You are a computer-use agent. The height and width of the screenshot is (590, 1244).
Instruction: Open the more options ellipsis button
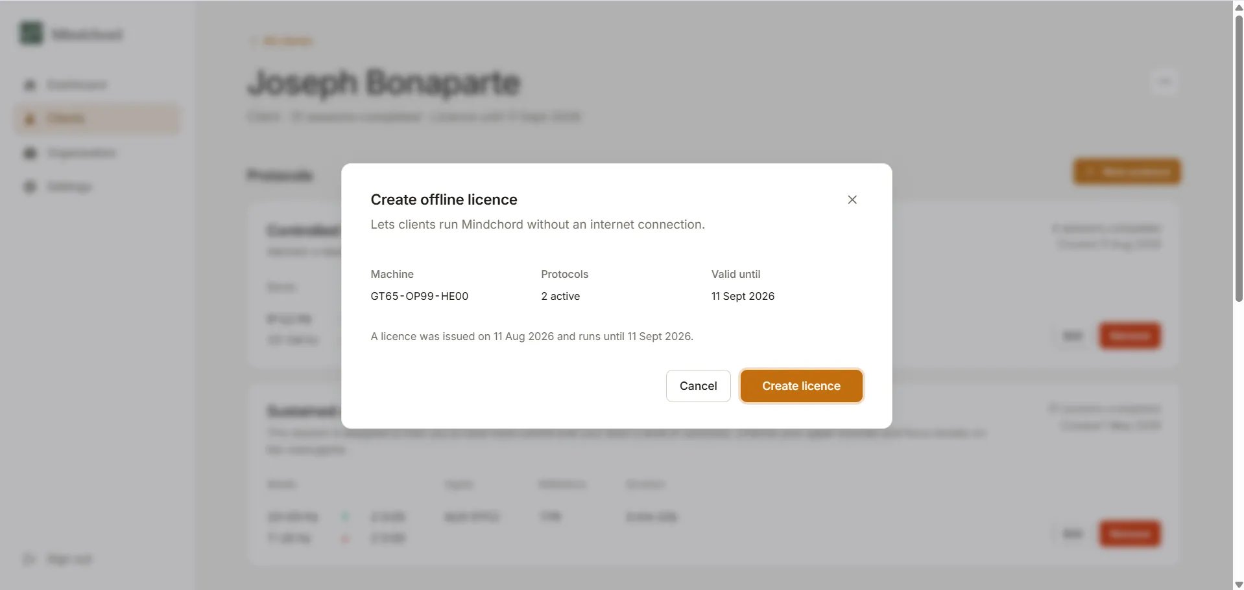1164,82
